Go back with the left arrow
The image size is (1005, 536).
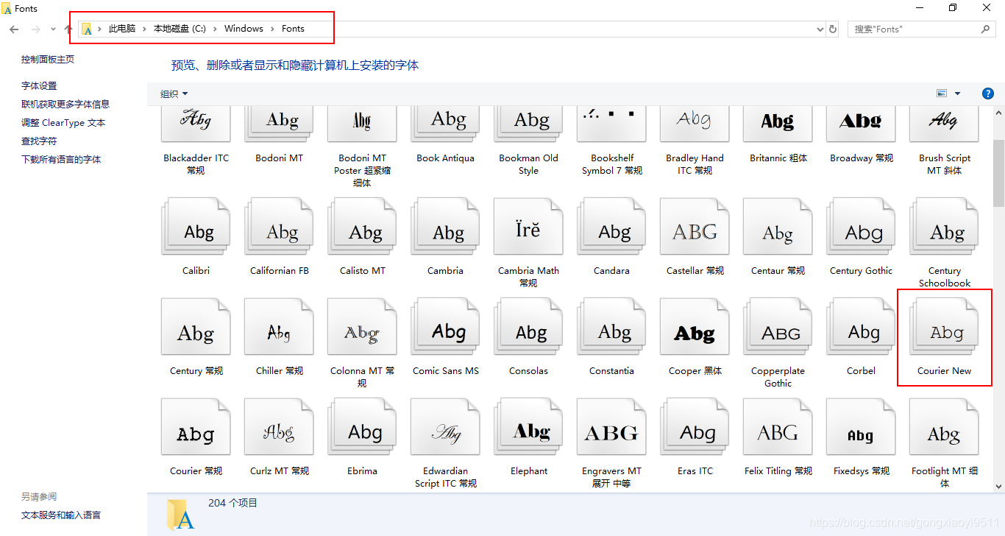point(14,29)
